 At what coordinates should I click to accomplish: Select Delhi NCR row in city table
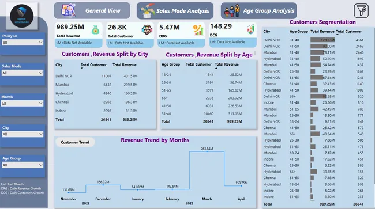[96, 76]
